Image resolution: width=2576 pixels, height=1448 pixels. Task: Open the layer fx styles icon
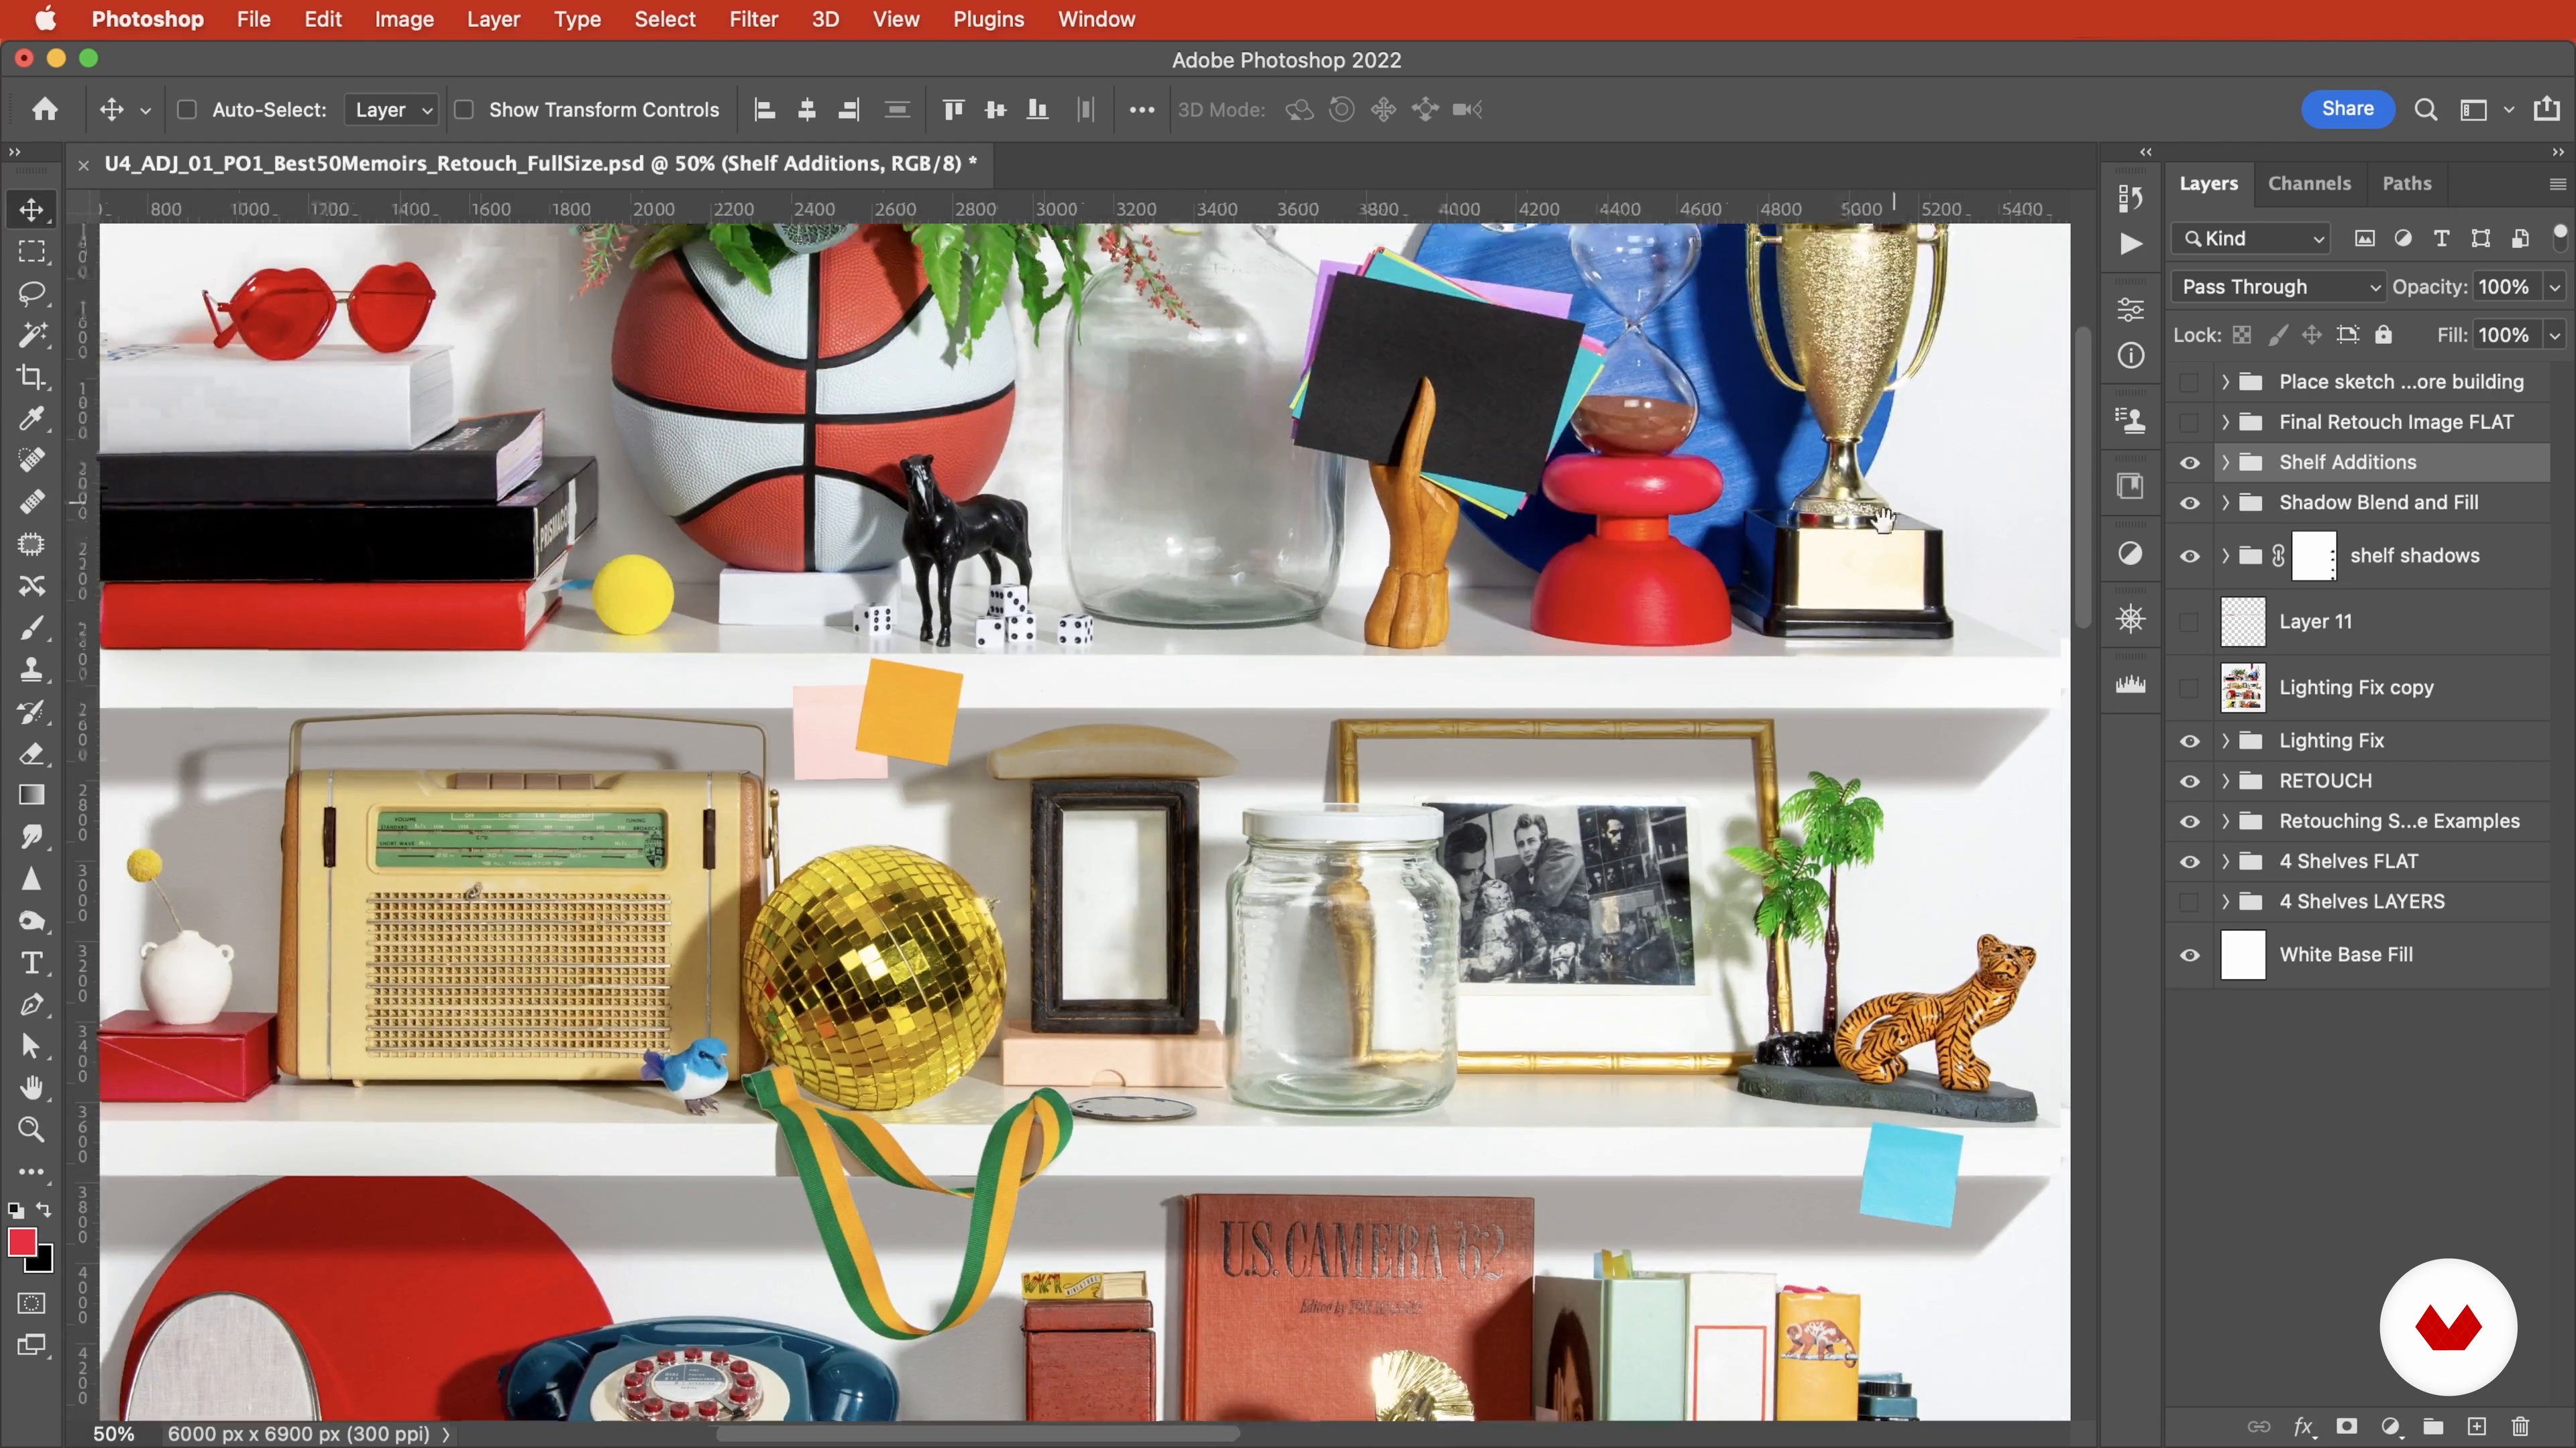pos(2304,1426)
